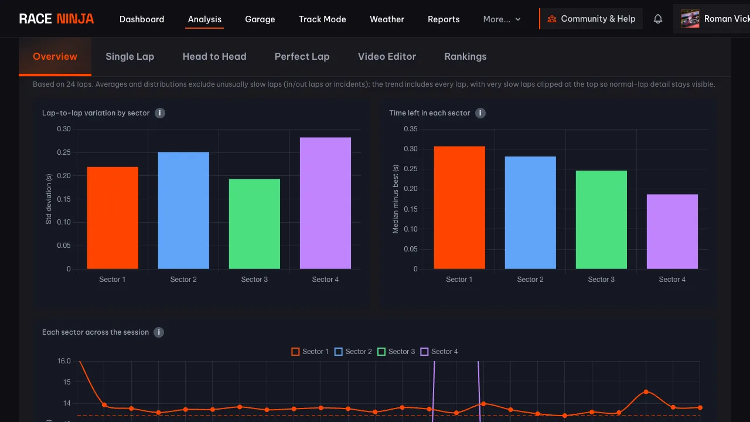
Task: Open the Video Editor tab
Action: [x=387, y=56]
